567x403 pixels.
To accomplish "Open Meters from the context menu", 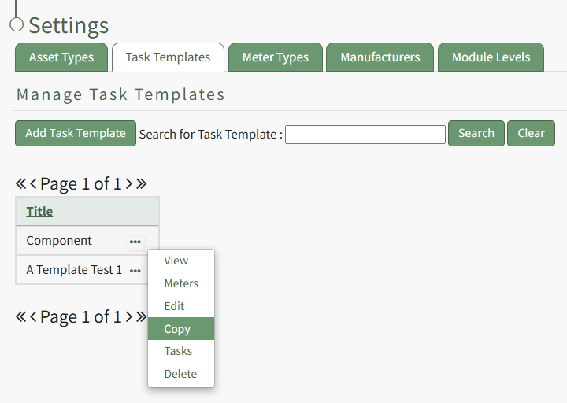I will (x=181, y=283).
